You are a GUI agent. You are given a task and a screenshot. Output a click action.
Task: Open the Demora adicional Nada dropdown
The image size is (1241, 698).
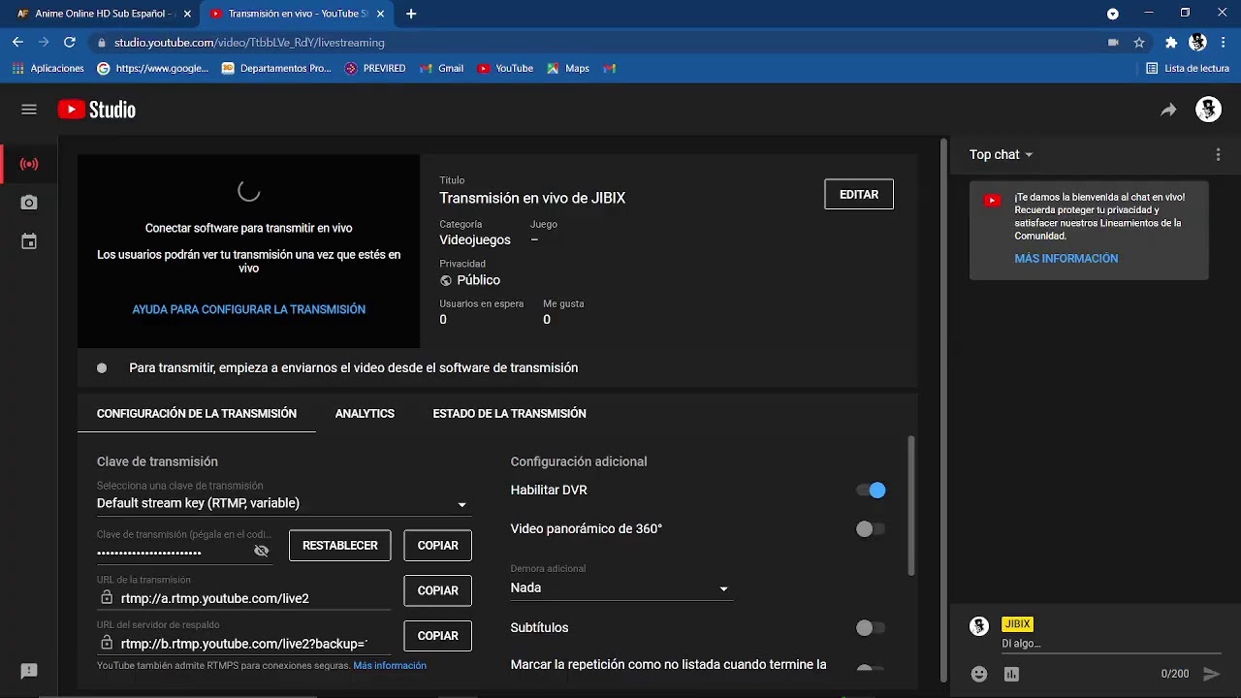620,587
